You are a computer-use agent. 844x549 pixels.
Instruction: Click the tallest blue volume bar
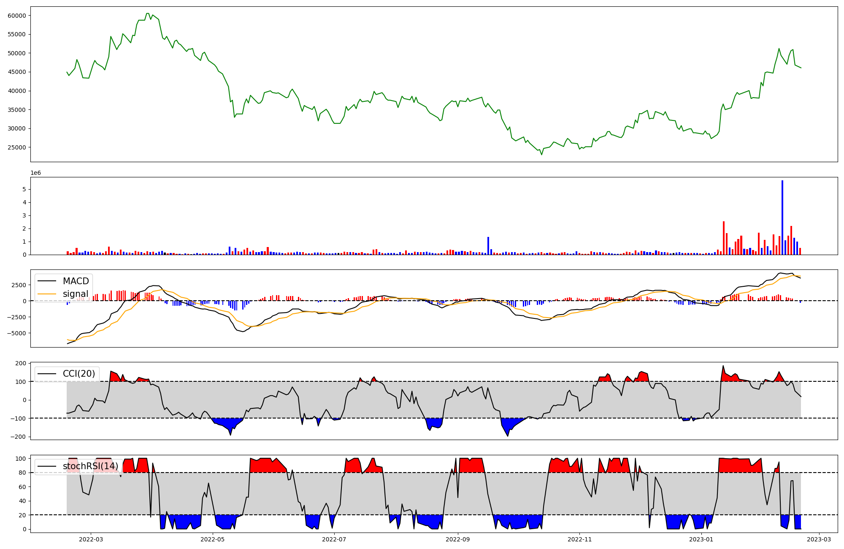782,217
